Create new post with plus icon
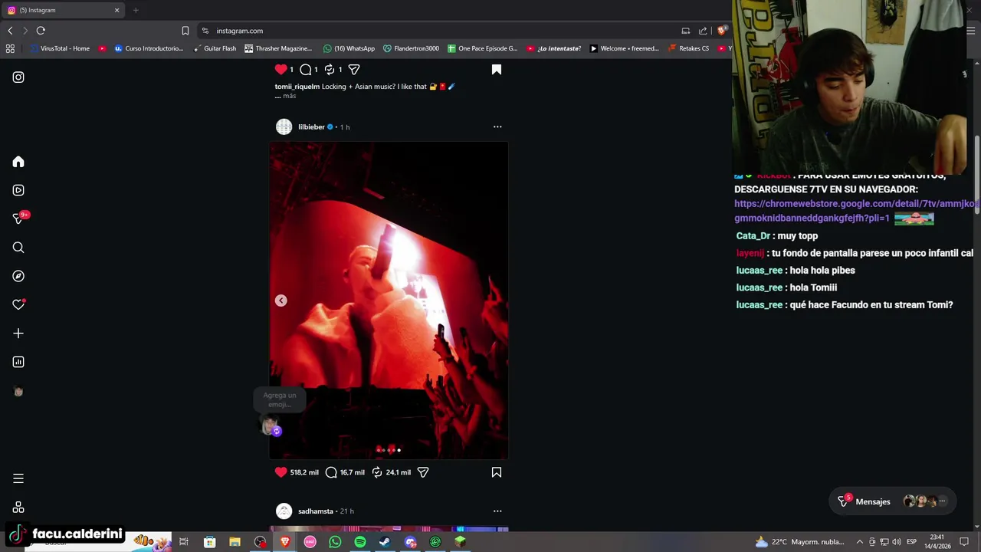The height and width of the screenshot is (552, 981). pos(18,333)
